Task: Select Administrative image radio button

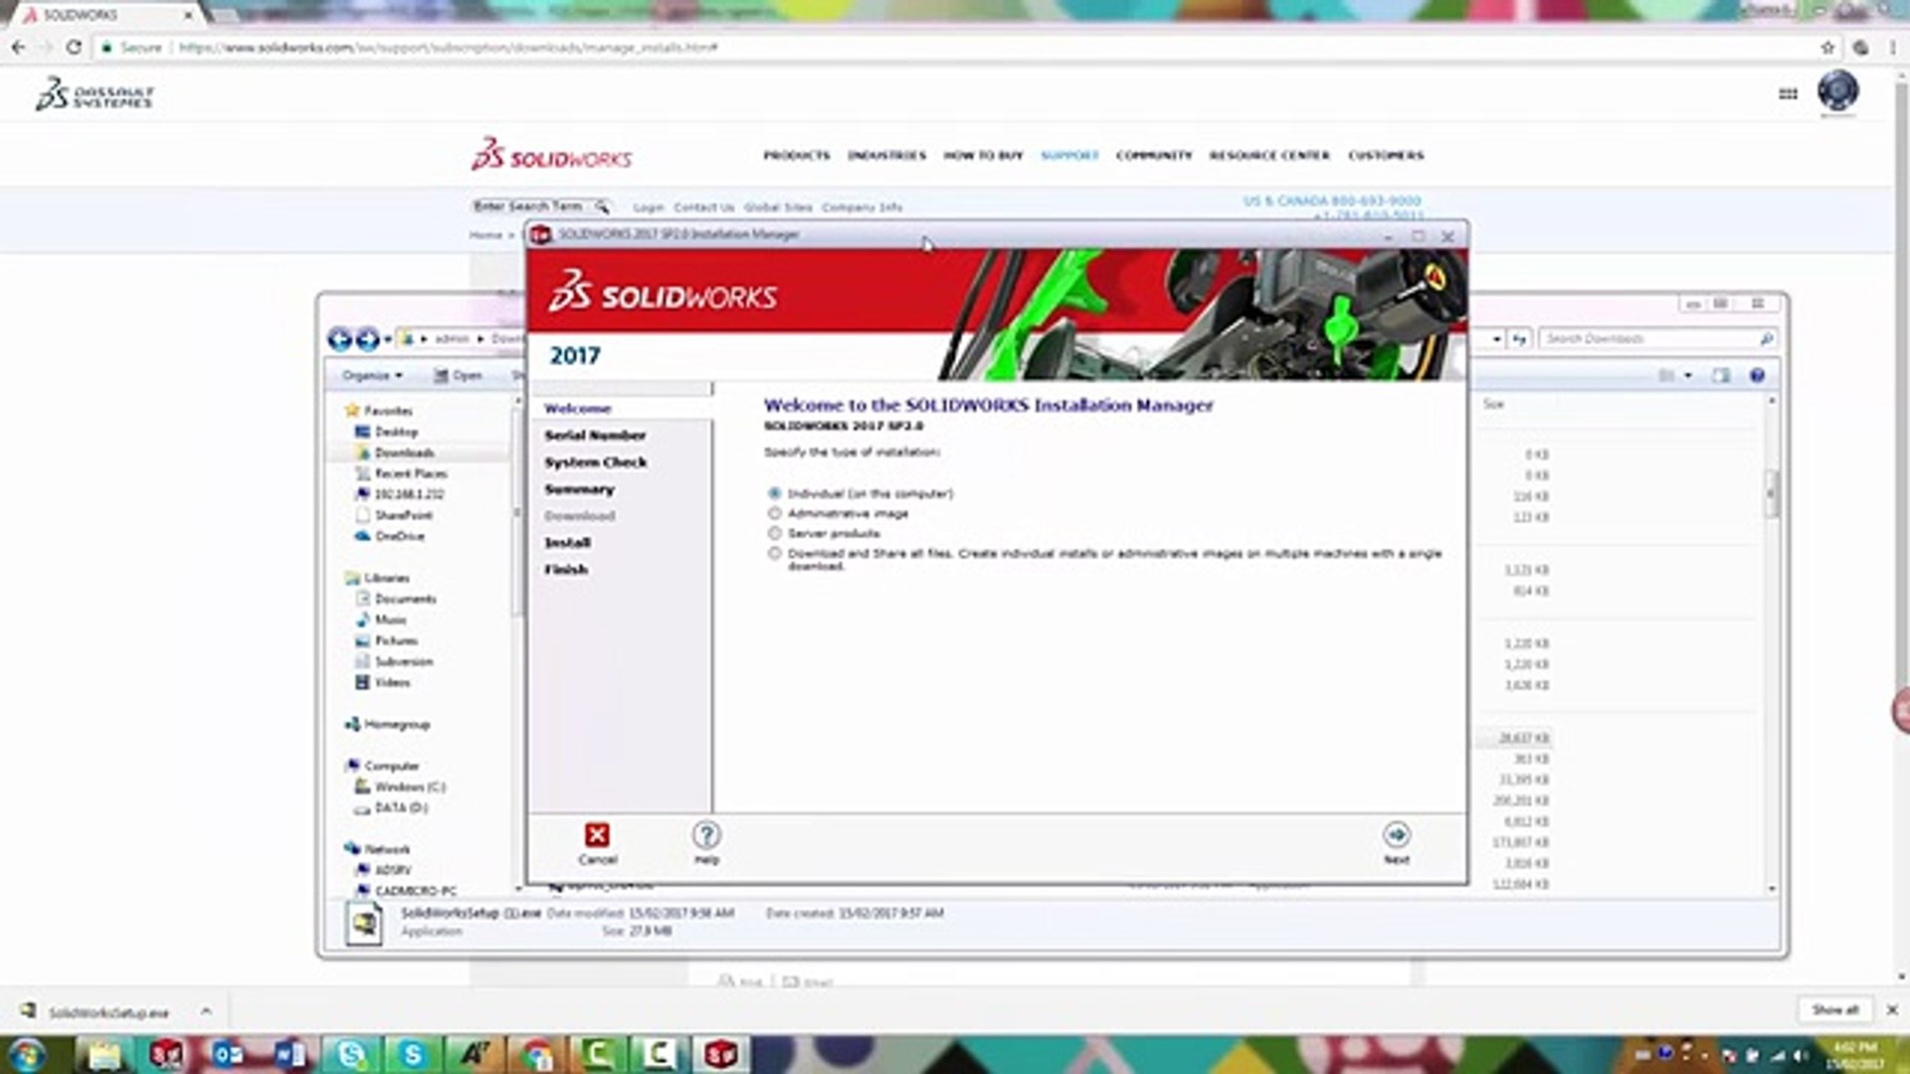Action: coord(775,513)
